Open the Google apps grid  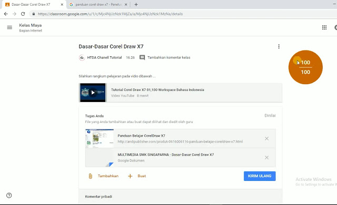(x=324, y=27)
